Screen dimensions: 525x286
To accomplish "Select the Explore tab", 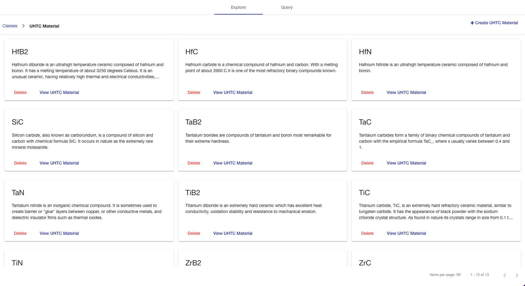I will pyautogui.click(x=238, y=7).
